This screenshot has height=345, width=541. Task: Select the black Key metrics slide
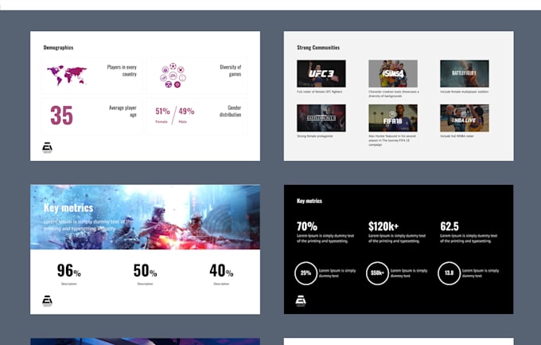click(399, 249)
